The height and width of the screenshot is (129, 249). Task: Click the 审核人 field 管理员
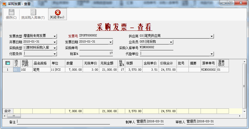pos(200,122)
